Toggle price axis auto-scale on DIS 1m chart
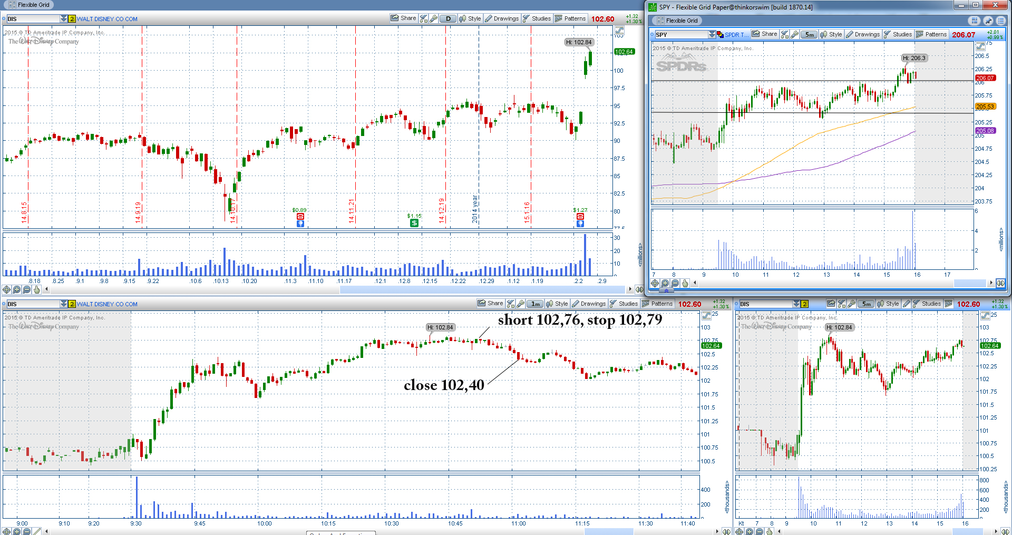The image size is (1012, 535). pos(706,316)
